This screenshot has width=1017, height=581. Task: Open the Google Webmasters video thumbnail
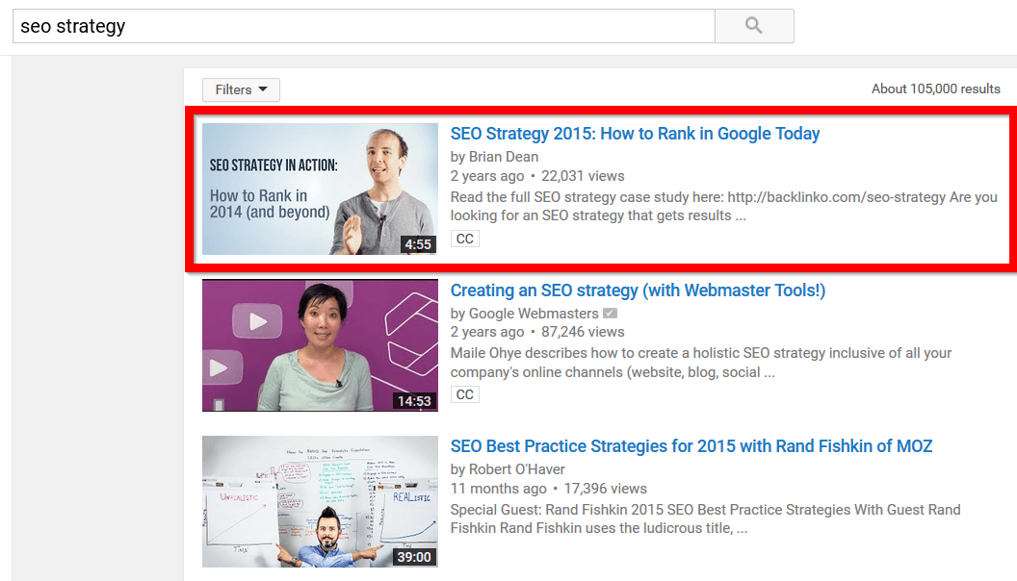pyautogui.click(x=320, y=345)
